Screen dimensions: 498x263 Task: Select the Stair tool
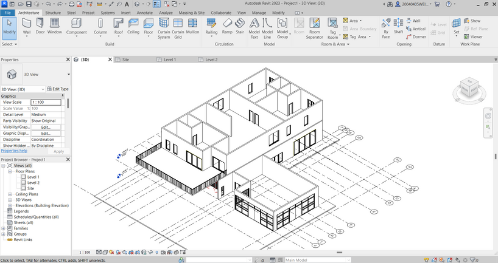coord(240,26)
